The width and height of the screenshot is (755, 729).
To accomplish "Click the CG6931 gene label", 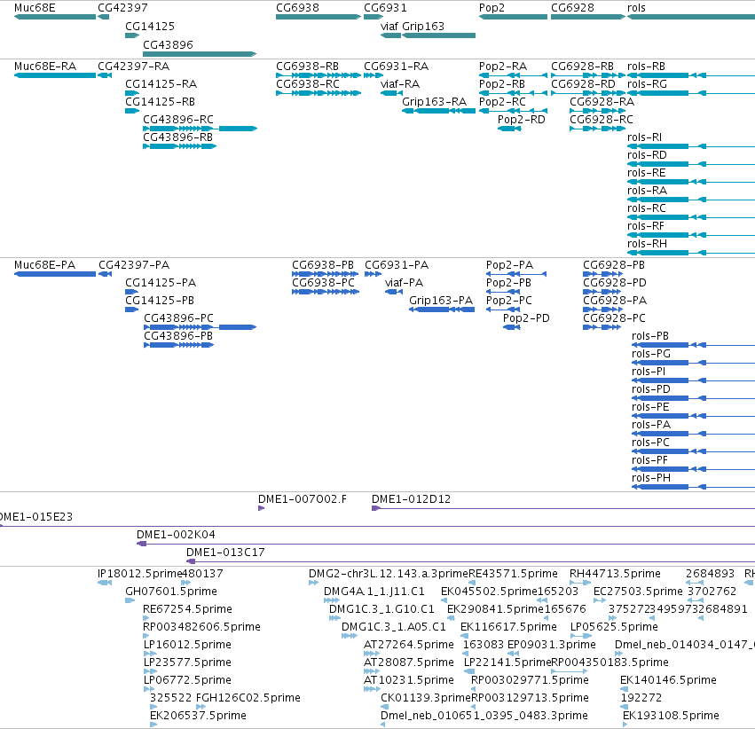I will (385, 8).
